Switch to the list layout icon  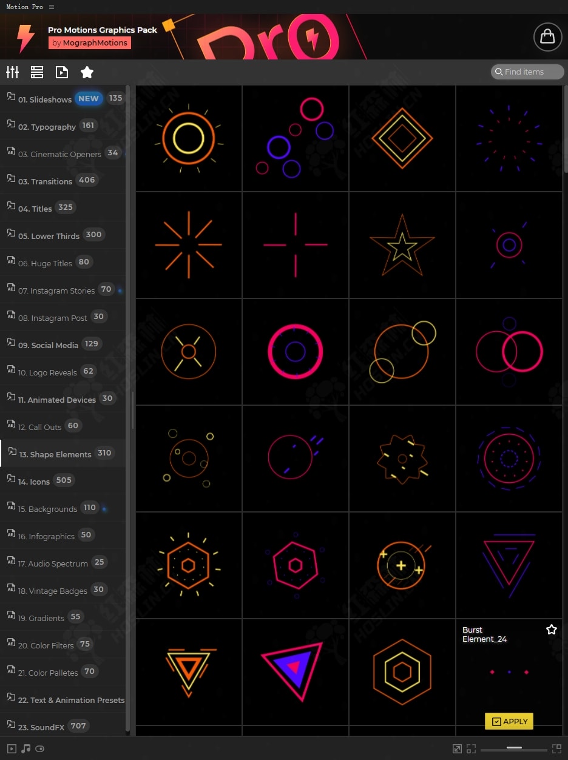[x=37, y=72]
